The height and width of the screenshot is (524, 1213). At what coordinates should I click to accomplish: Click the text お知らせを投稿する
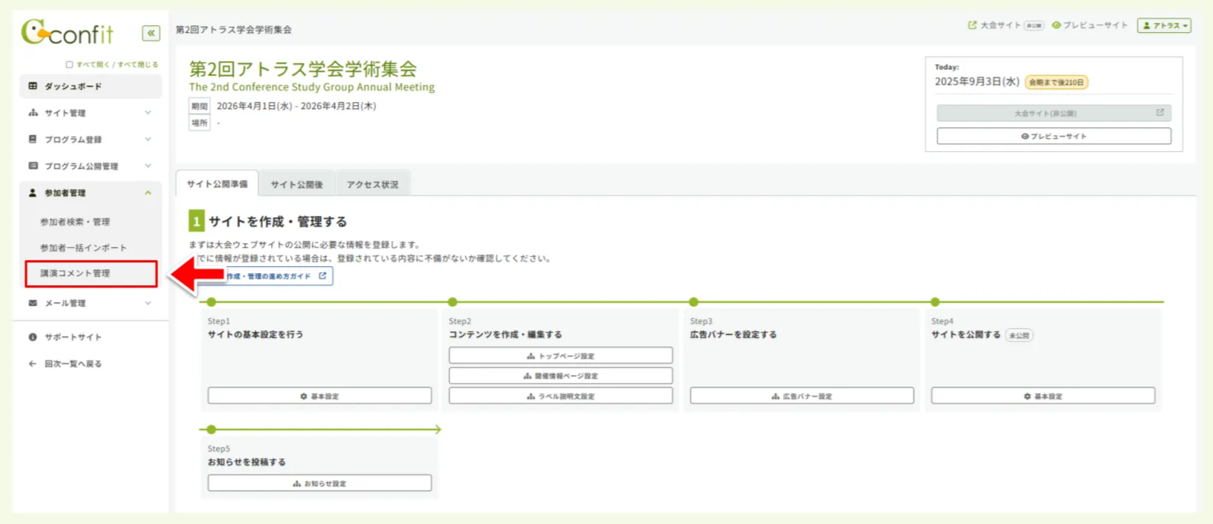pos(247,462)
